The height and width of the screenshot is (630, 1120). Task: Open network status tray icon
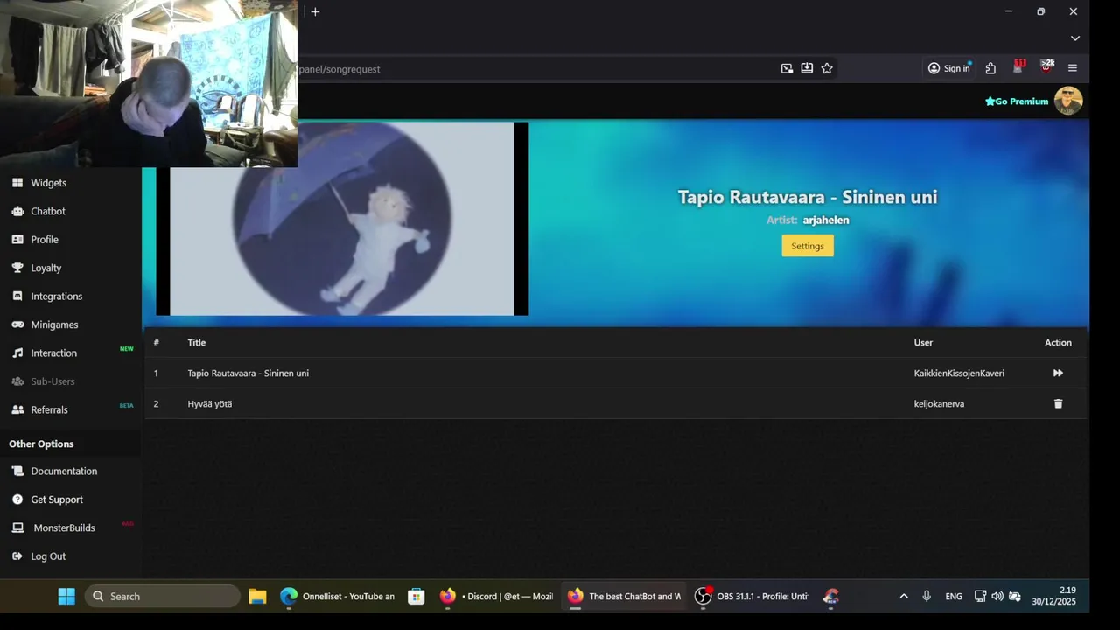(981, 596)
